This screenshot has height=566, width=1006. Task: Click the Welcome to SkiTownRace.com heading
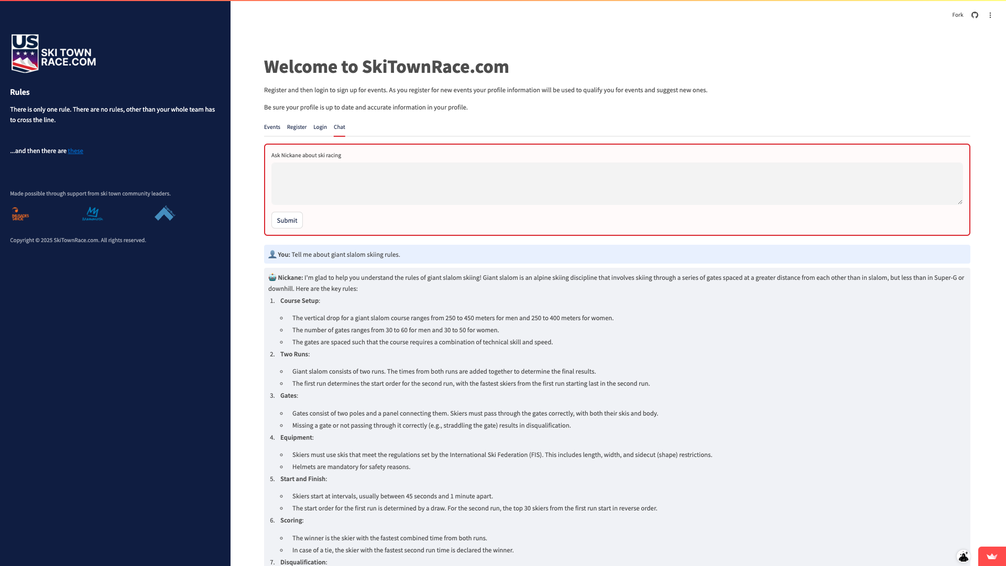pyautogui.click(x=386, y=67)
